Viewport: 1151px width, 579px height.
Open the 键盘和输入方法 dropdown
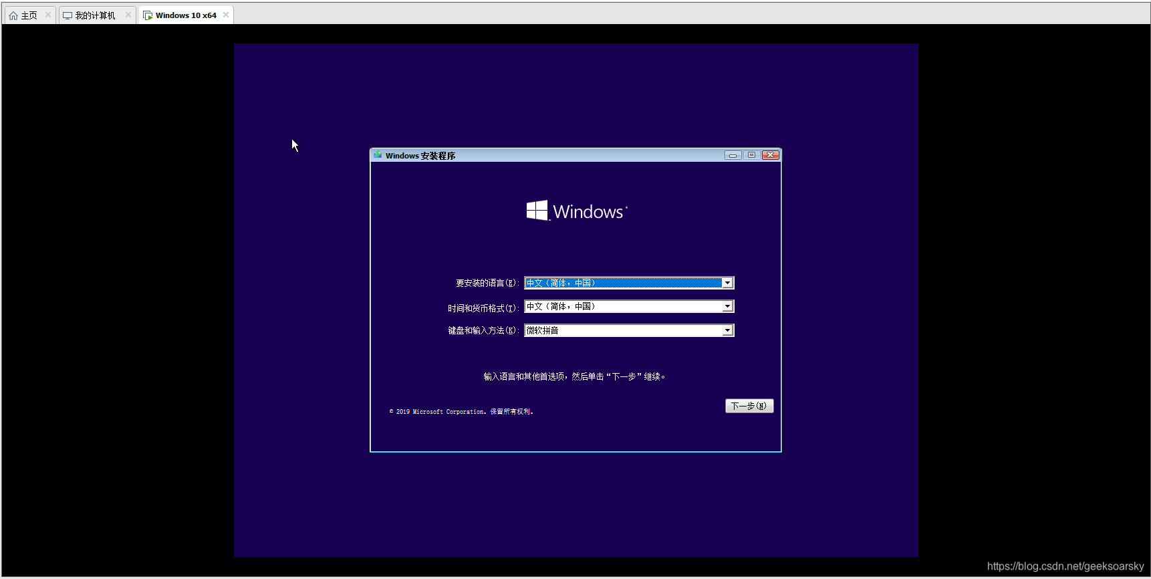click(x=629, y=330)
